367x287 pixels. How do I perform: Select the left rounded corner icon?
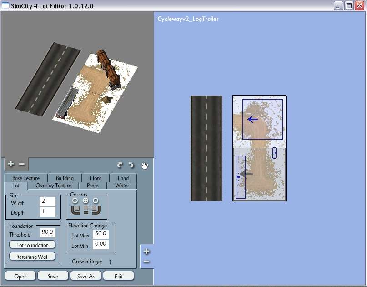(x=75, y=210)
